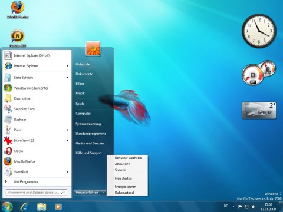
Task: Launch Internet Explorer from the taskbar
Action: pyautogui.click(x=25, y=207)
